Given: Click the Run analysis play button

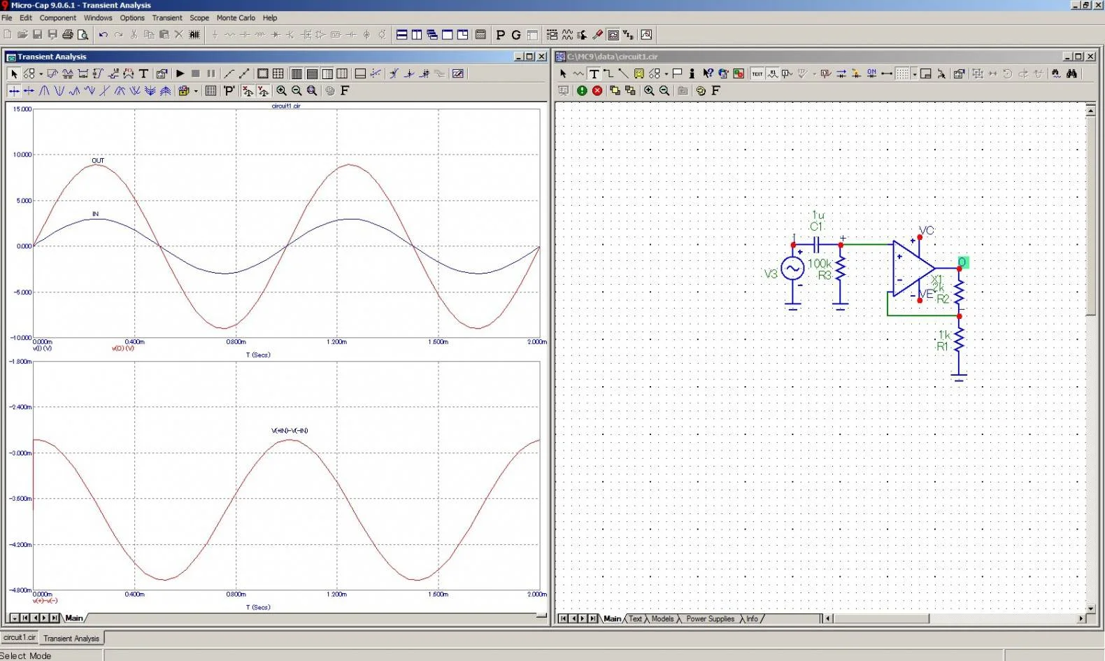Looking at the screenshot, I should 180,73.
